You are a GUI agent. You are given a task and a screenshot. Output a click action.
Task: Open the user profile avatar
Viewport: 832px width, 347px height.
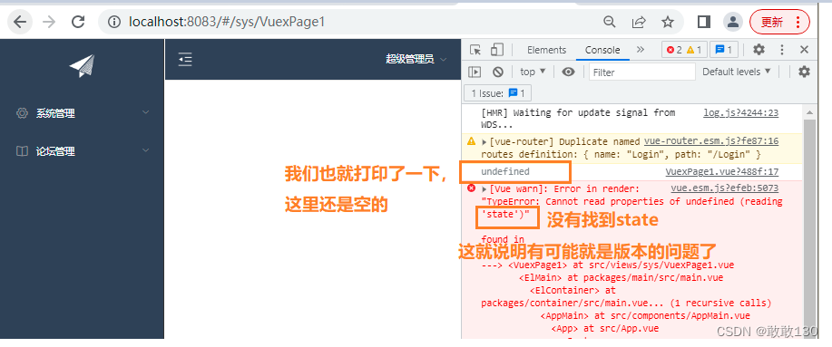point(733,22)
